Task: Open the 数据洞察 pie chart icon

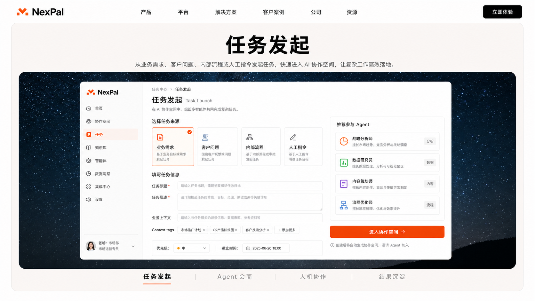Action: (x=89, y=174)
